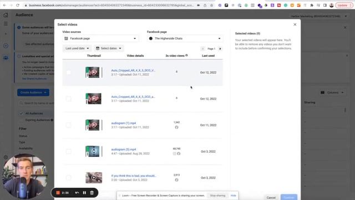Image resolution: width=355 pixels, height=200 pixels.
Task: Click the browser share icon
Action: click(205, 5)
